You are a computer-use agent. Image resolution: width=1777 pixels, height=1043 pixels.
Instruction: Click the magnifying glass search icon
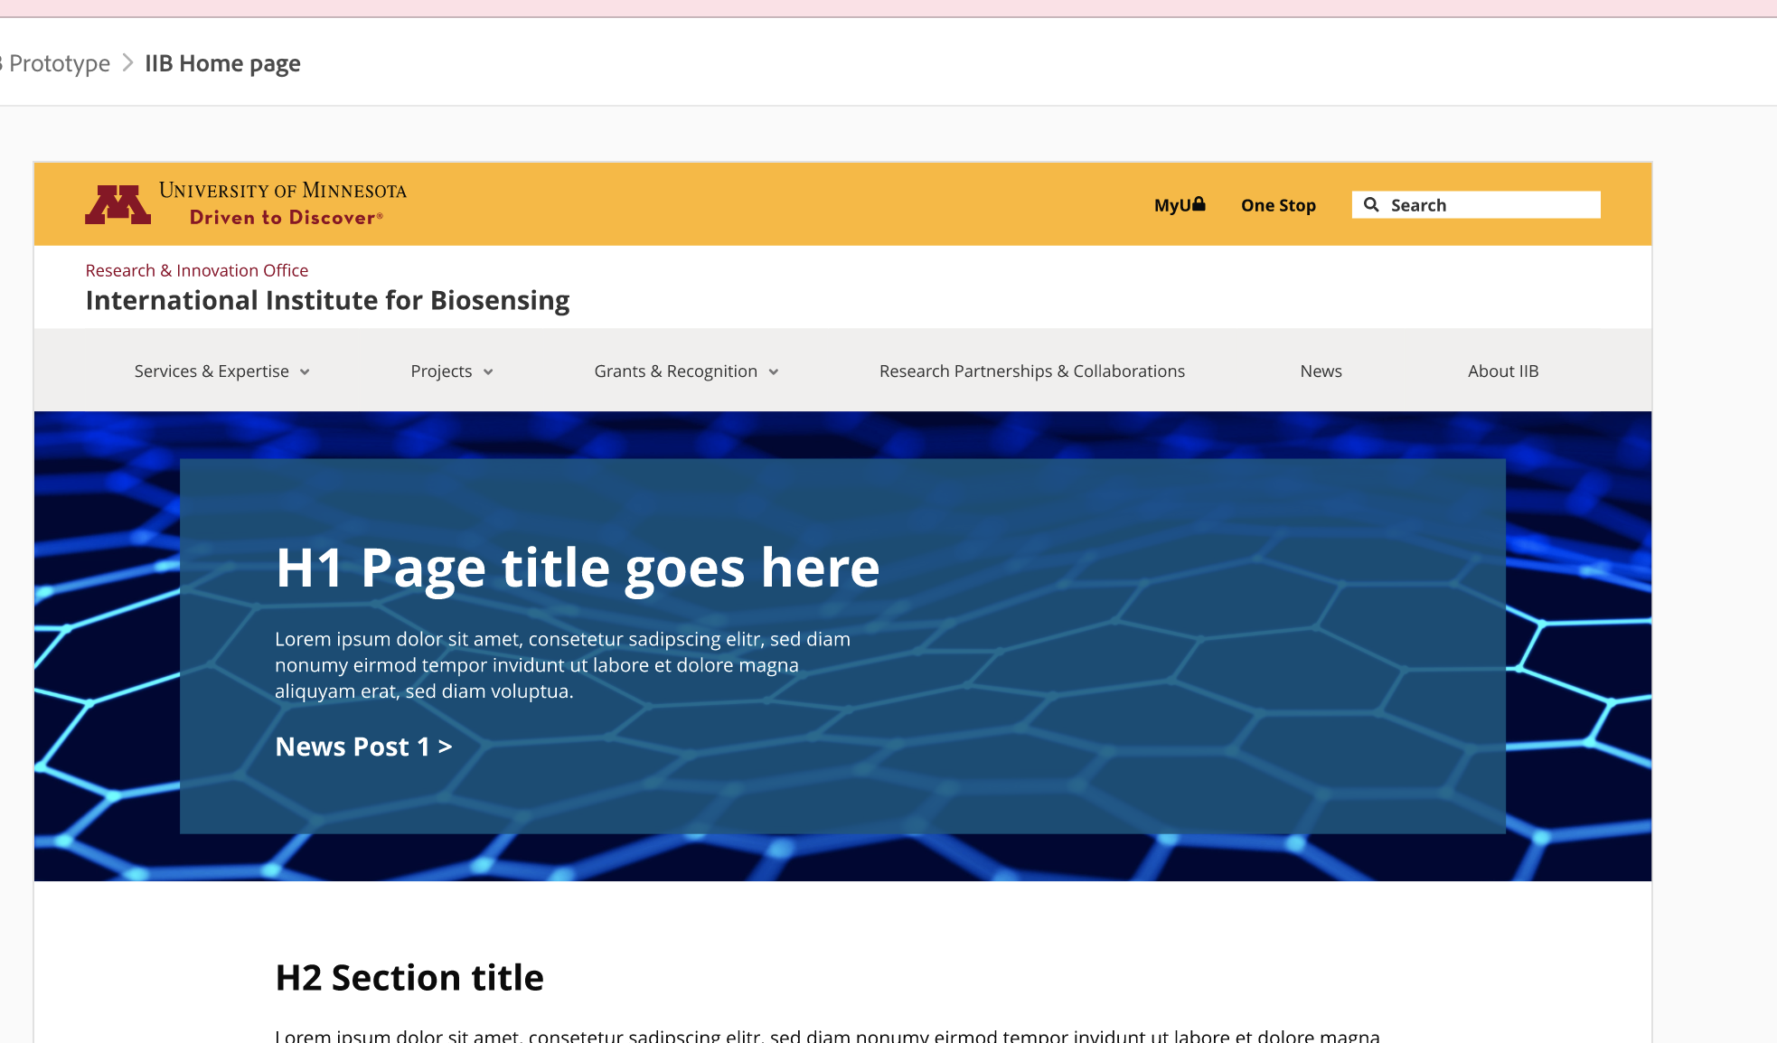pyautogui.click(x=1371, y=205)
